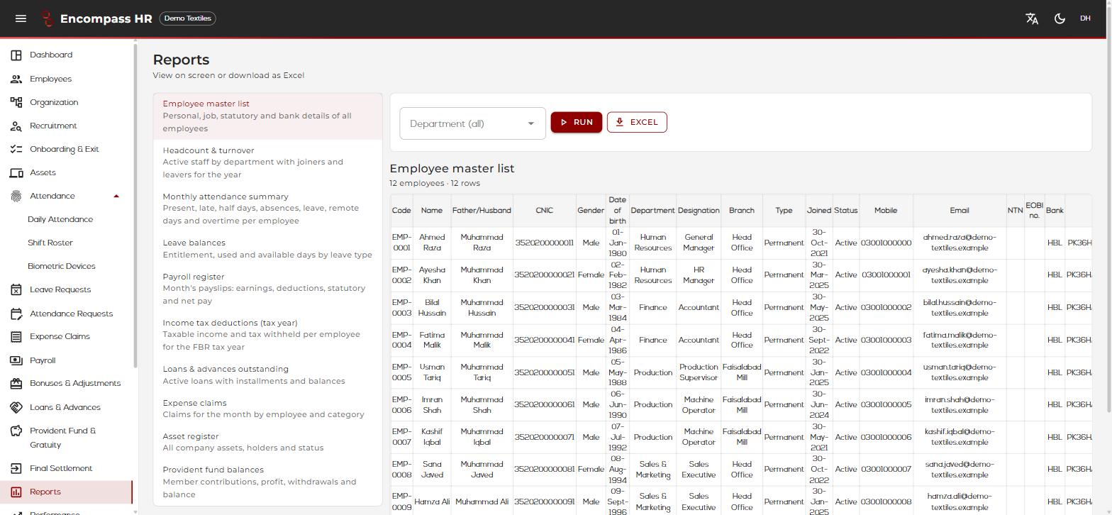Collapse the Attendance submenu arrow
This screenshot has width=1112, height=515.
coord(116,196)
